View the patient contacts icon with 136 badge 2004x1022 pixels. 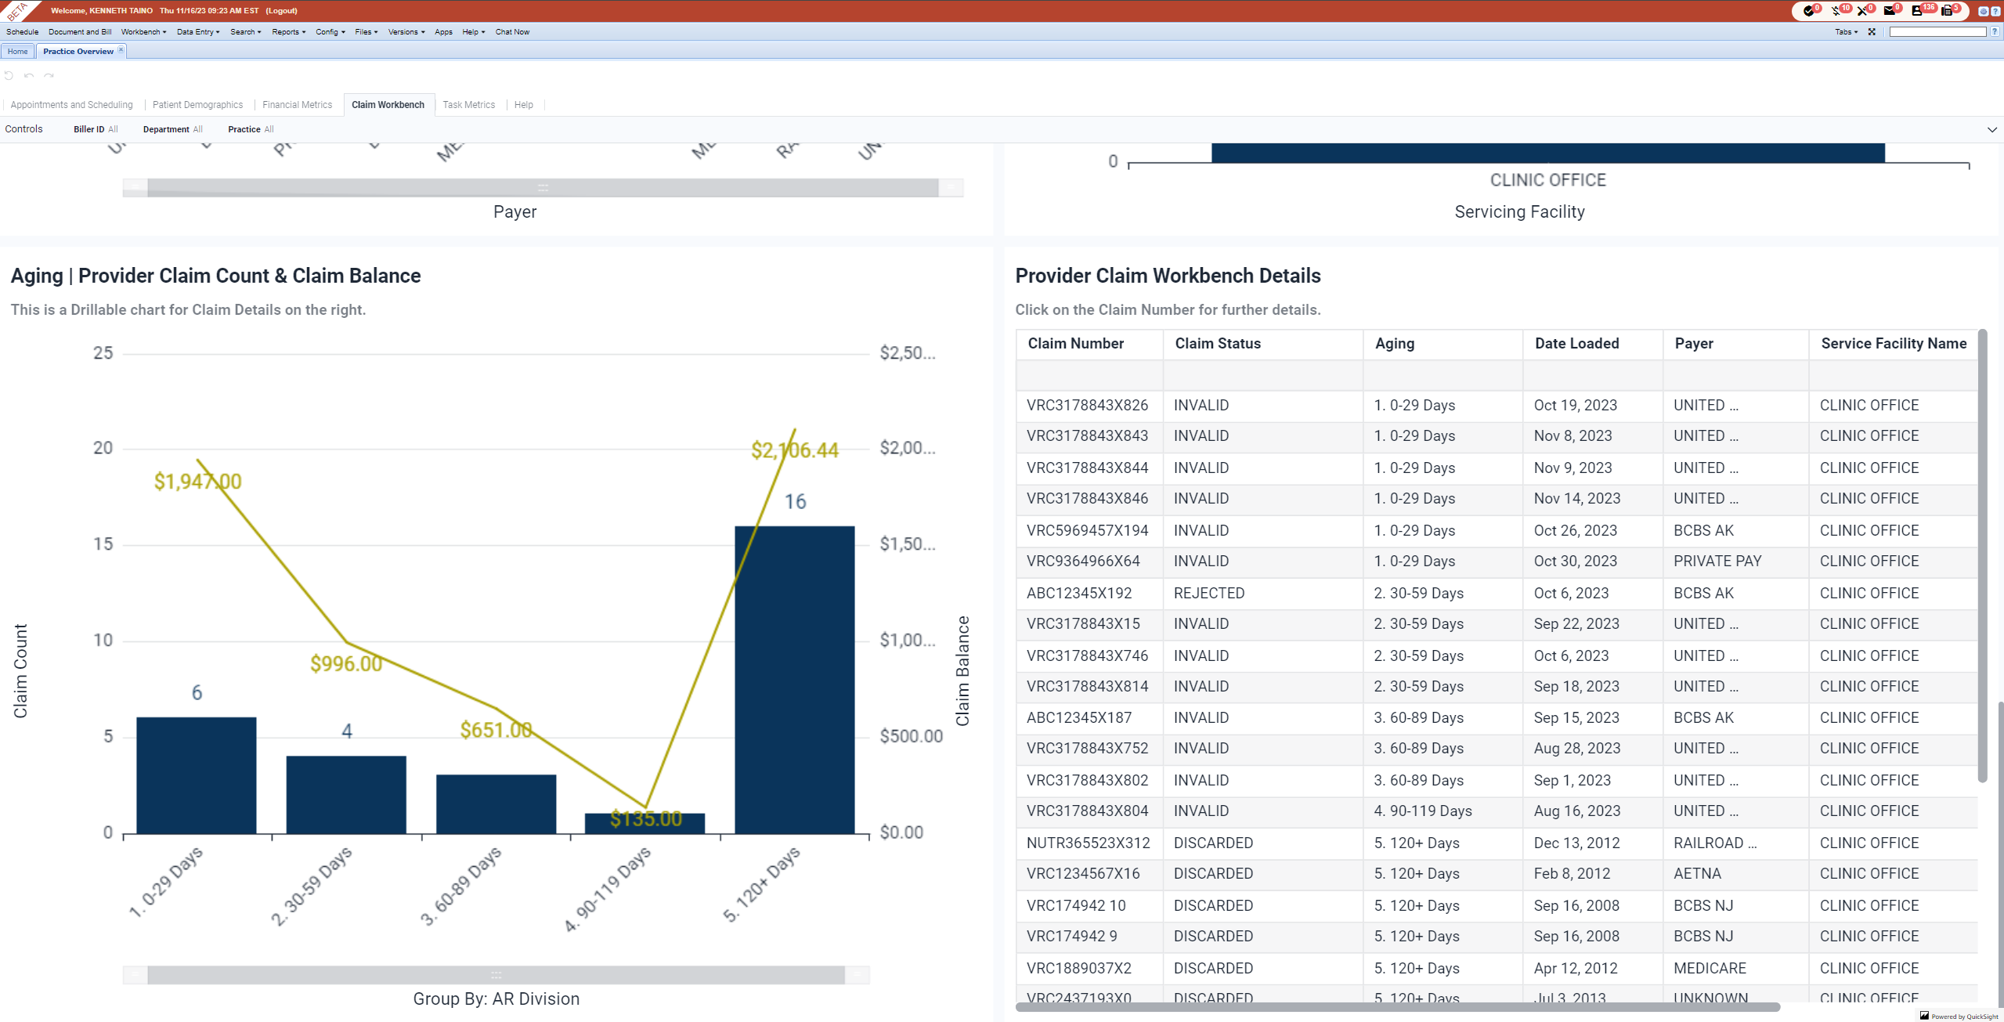click(1917, 11)
